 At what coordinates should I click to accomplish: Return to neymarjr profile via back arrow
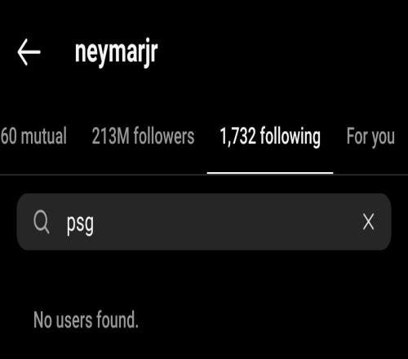coord(29,51)
